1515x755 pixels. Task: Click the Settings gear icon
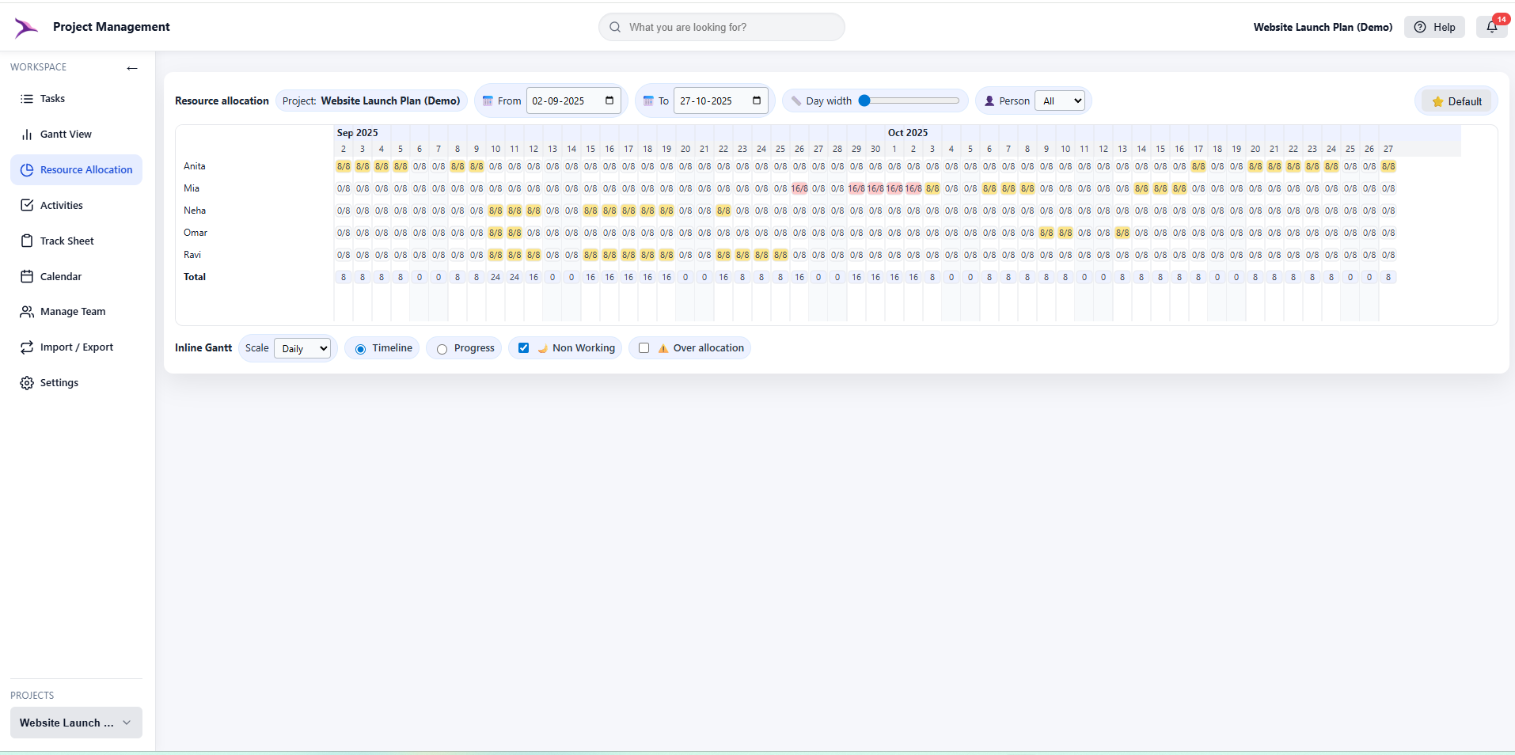click(26, 382)
